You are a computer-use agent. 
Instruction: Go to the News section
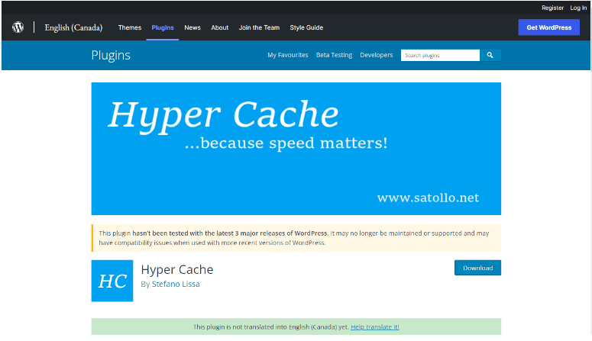click(192, 27)
